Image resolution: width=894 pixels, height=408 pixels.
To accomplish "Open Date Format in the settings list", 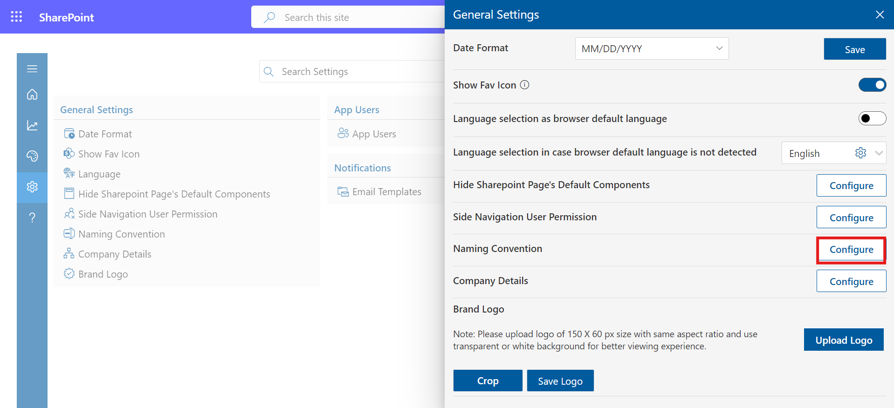I will pos(105,134).
